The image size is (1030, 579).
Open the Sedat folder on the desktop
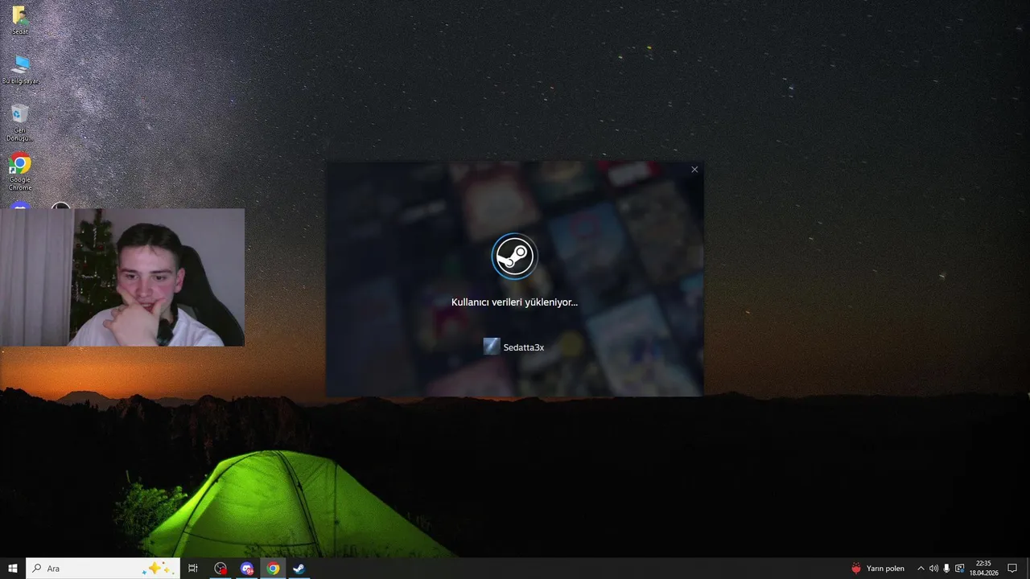pos(20,20)
